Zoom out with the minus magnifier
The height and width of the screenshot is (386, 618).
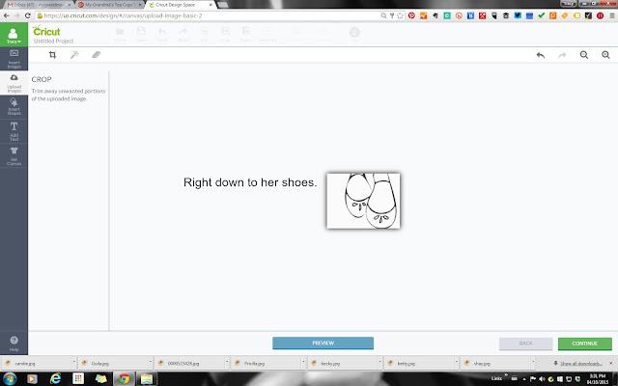(584, 55)
